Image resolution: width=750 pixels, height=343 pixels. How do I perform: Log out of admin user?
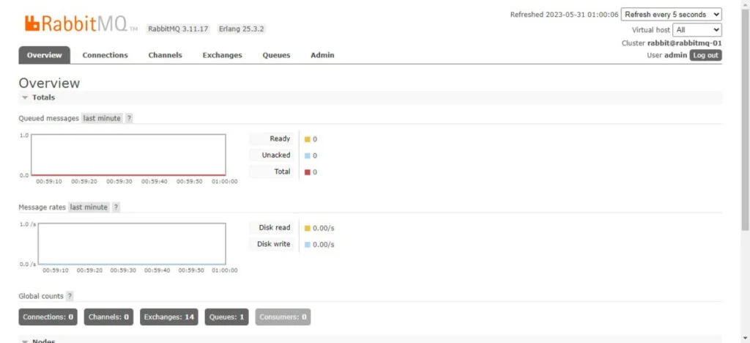tap(705, 55)
